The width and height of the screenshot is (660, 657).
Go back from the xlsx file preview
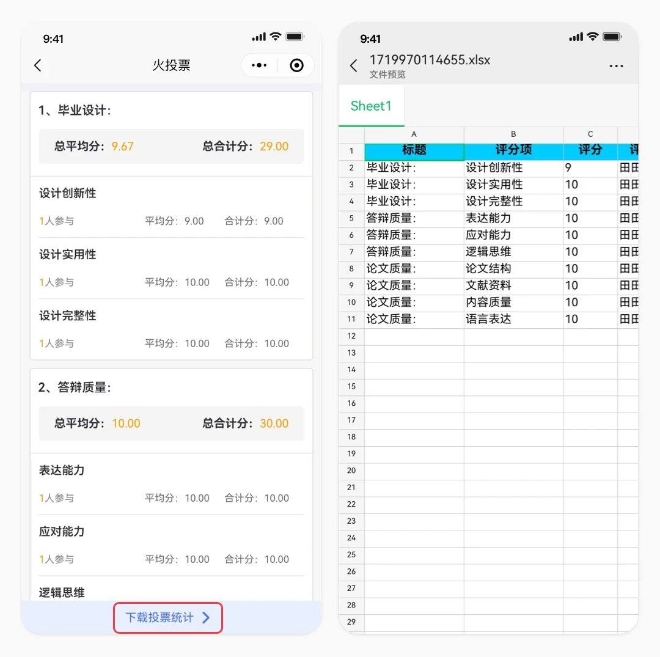353,66
